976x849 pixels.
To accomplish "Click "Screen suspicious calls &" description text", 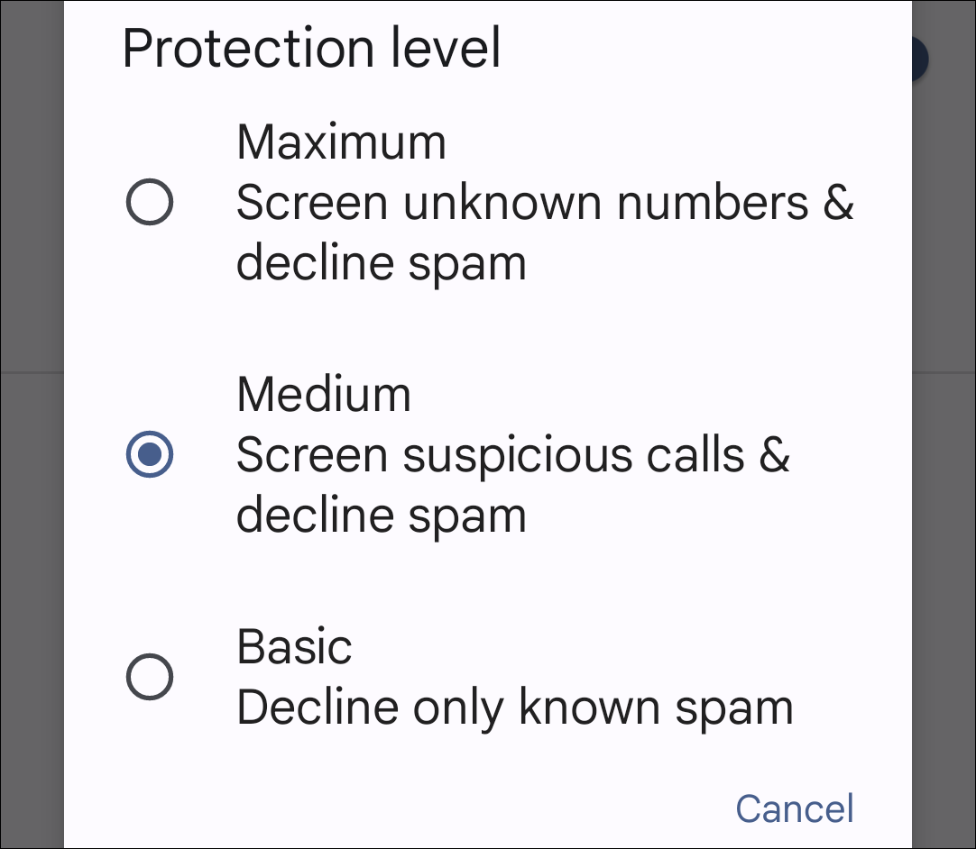I will point(512,455).
